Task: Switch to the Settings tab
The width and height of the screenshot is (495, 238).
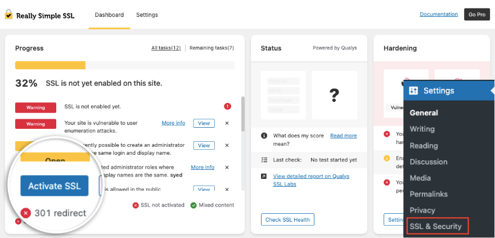Action: 147,15
